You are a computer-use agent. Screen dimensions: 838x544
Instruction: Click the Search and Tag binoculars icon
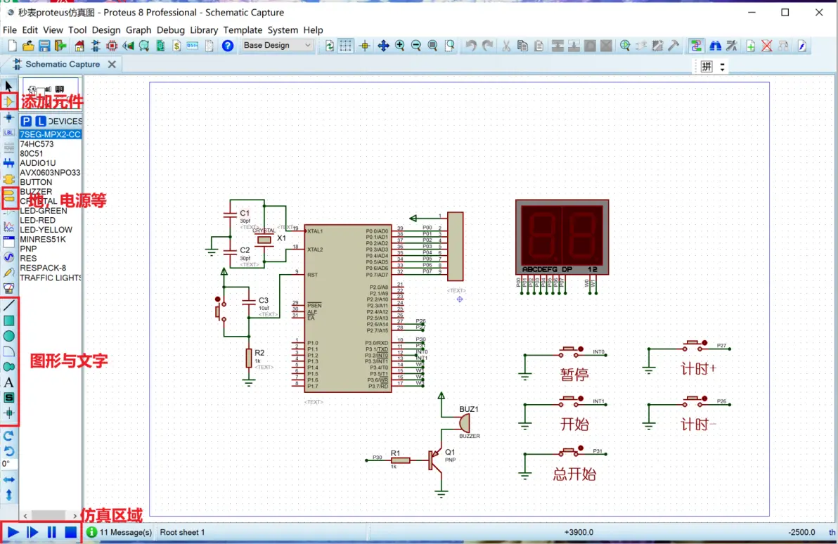click(x=715, y=46)
